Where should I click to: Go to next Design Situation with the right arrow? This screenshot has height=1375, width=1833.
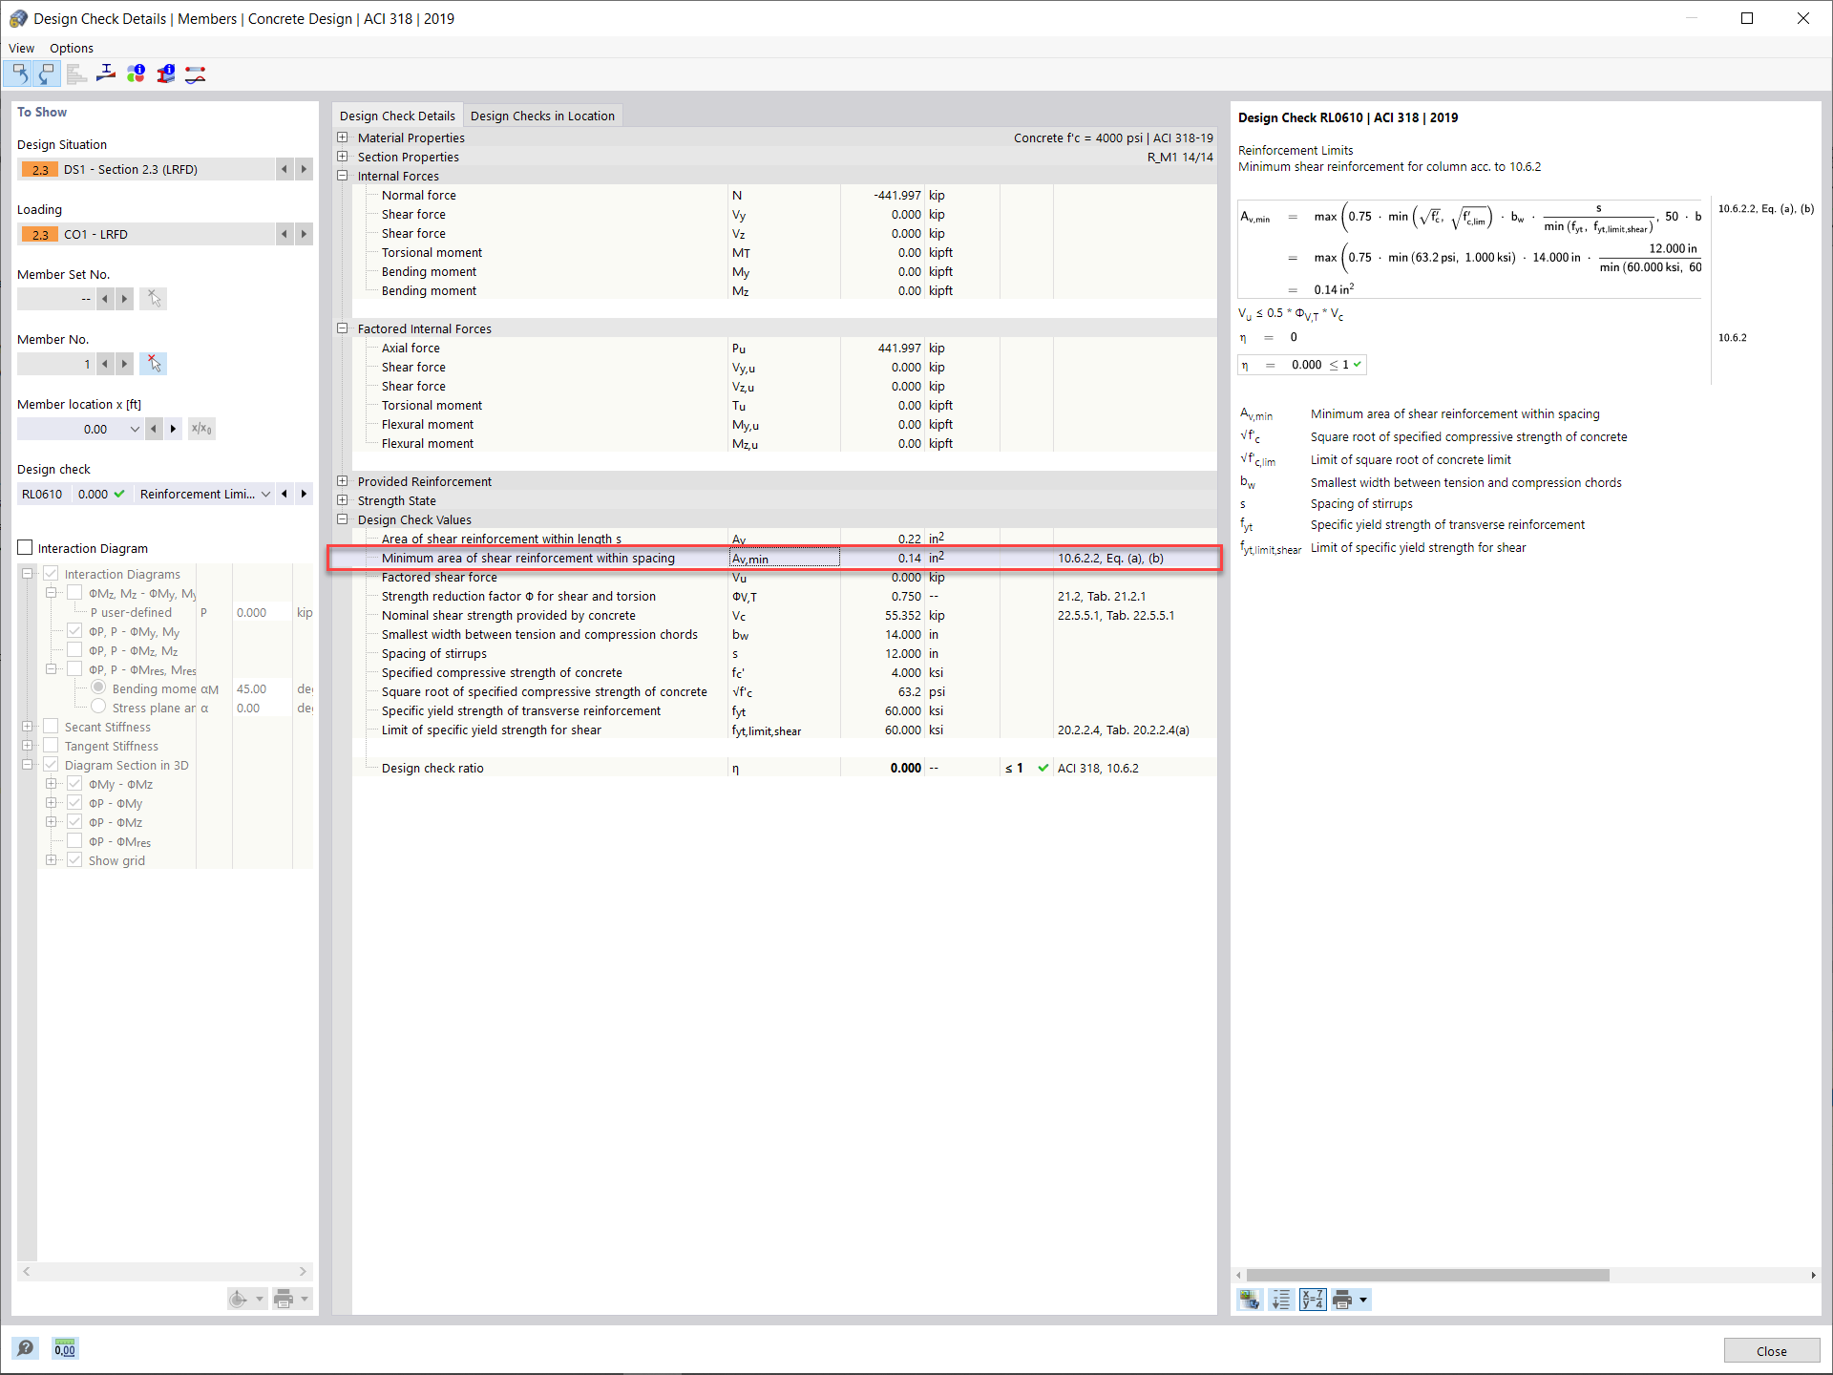tap(304, 169)
